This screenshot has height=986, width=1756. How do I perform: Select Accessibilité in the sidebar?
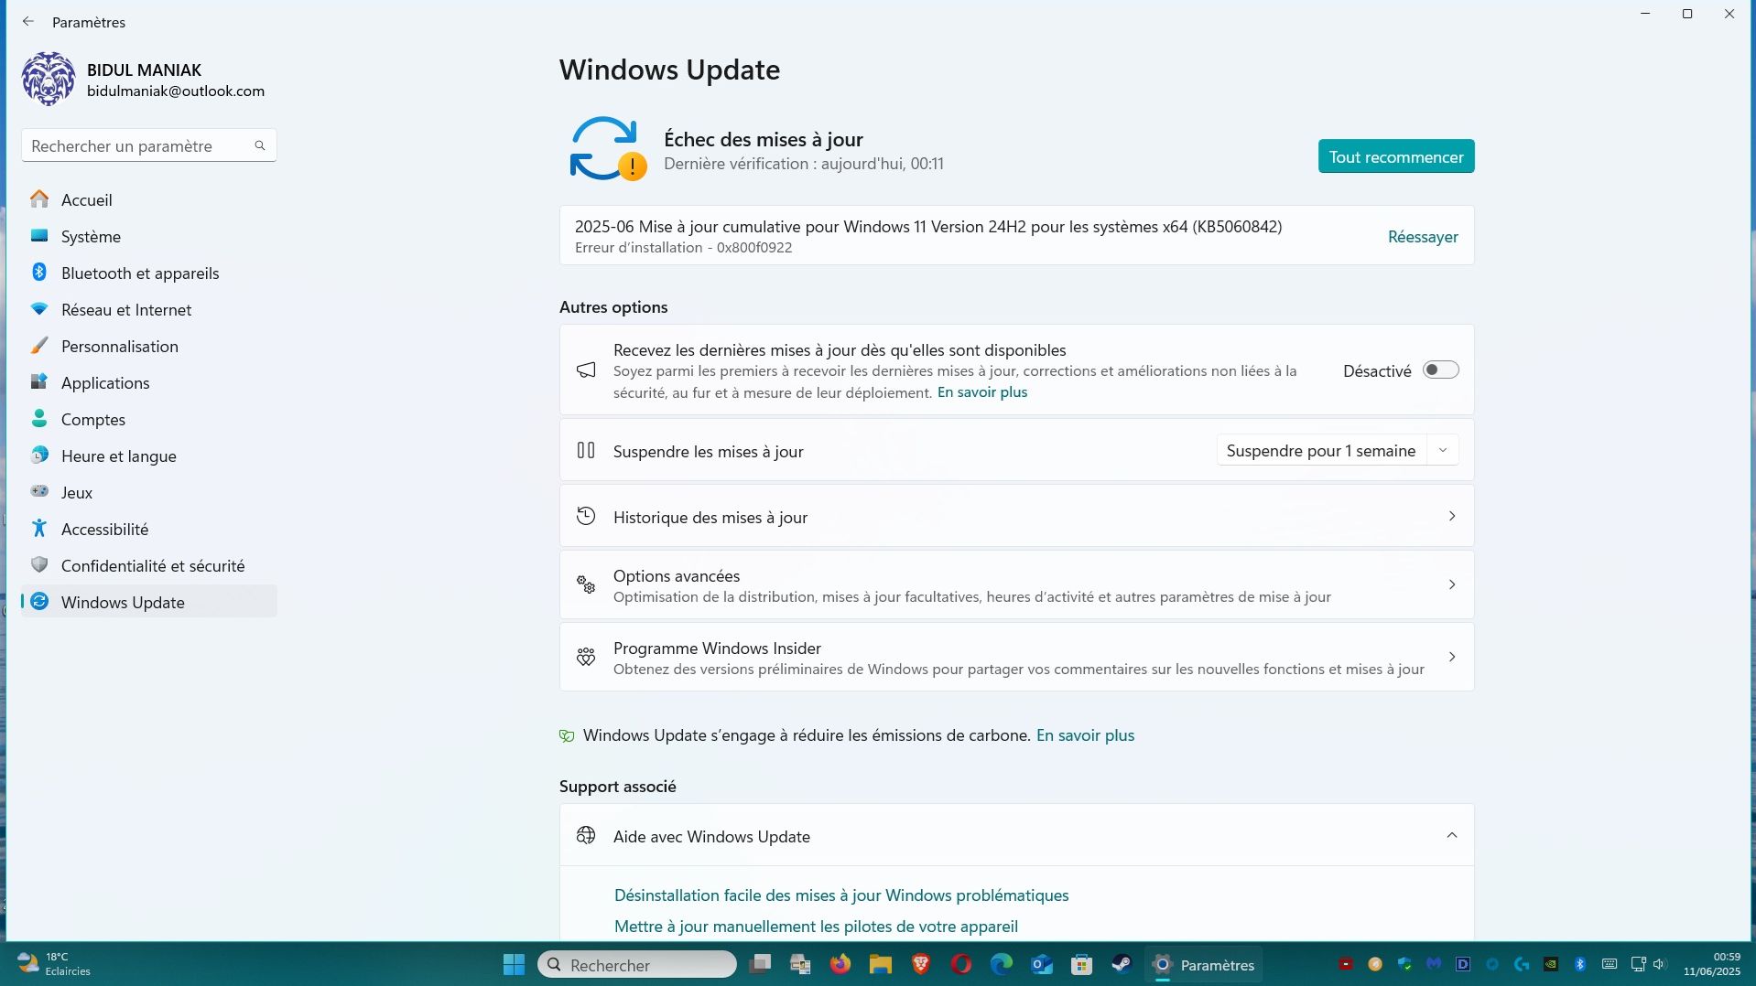click(x=148, y=529)
